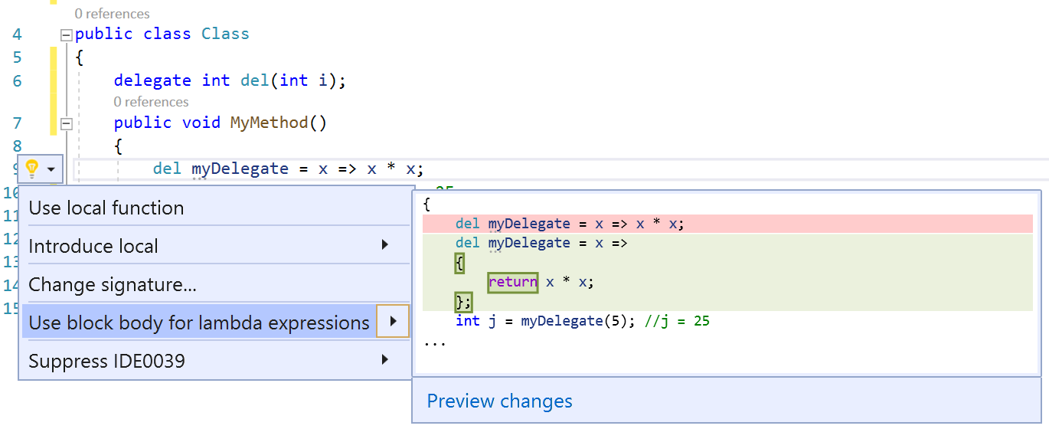
Task: Collapse the MyMethod outline box
Action: 65,123
